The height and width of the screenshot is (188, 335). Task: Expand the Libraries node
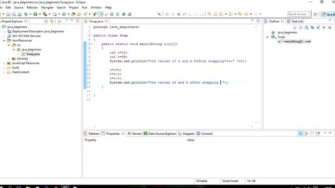pyautogui.click(x=9, y=58)
